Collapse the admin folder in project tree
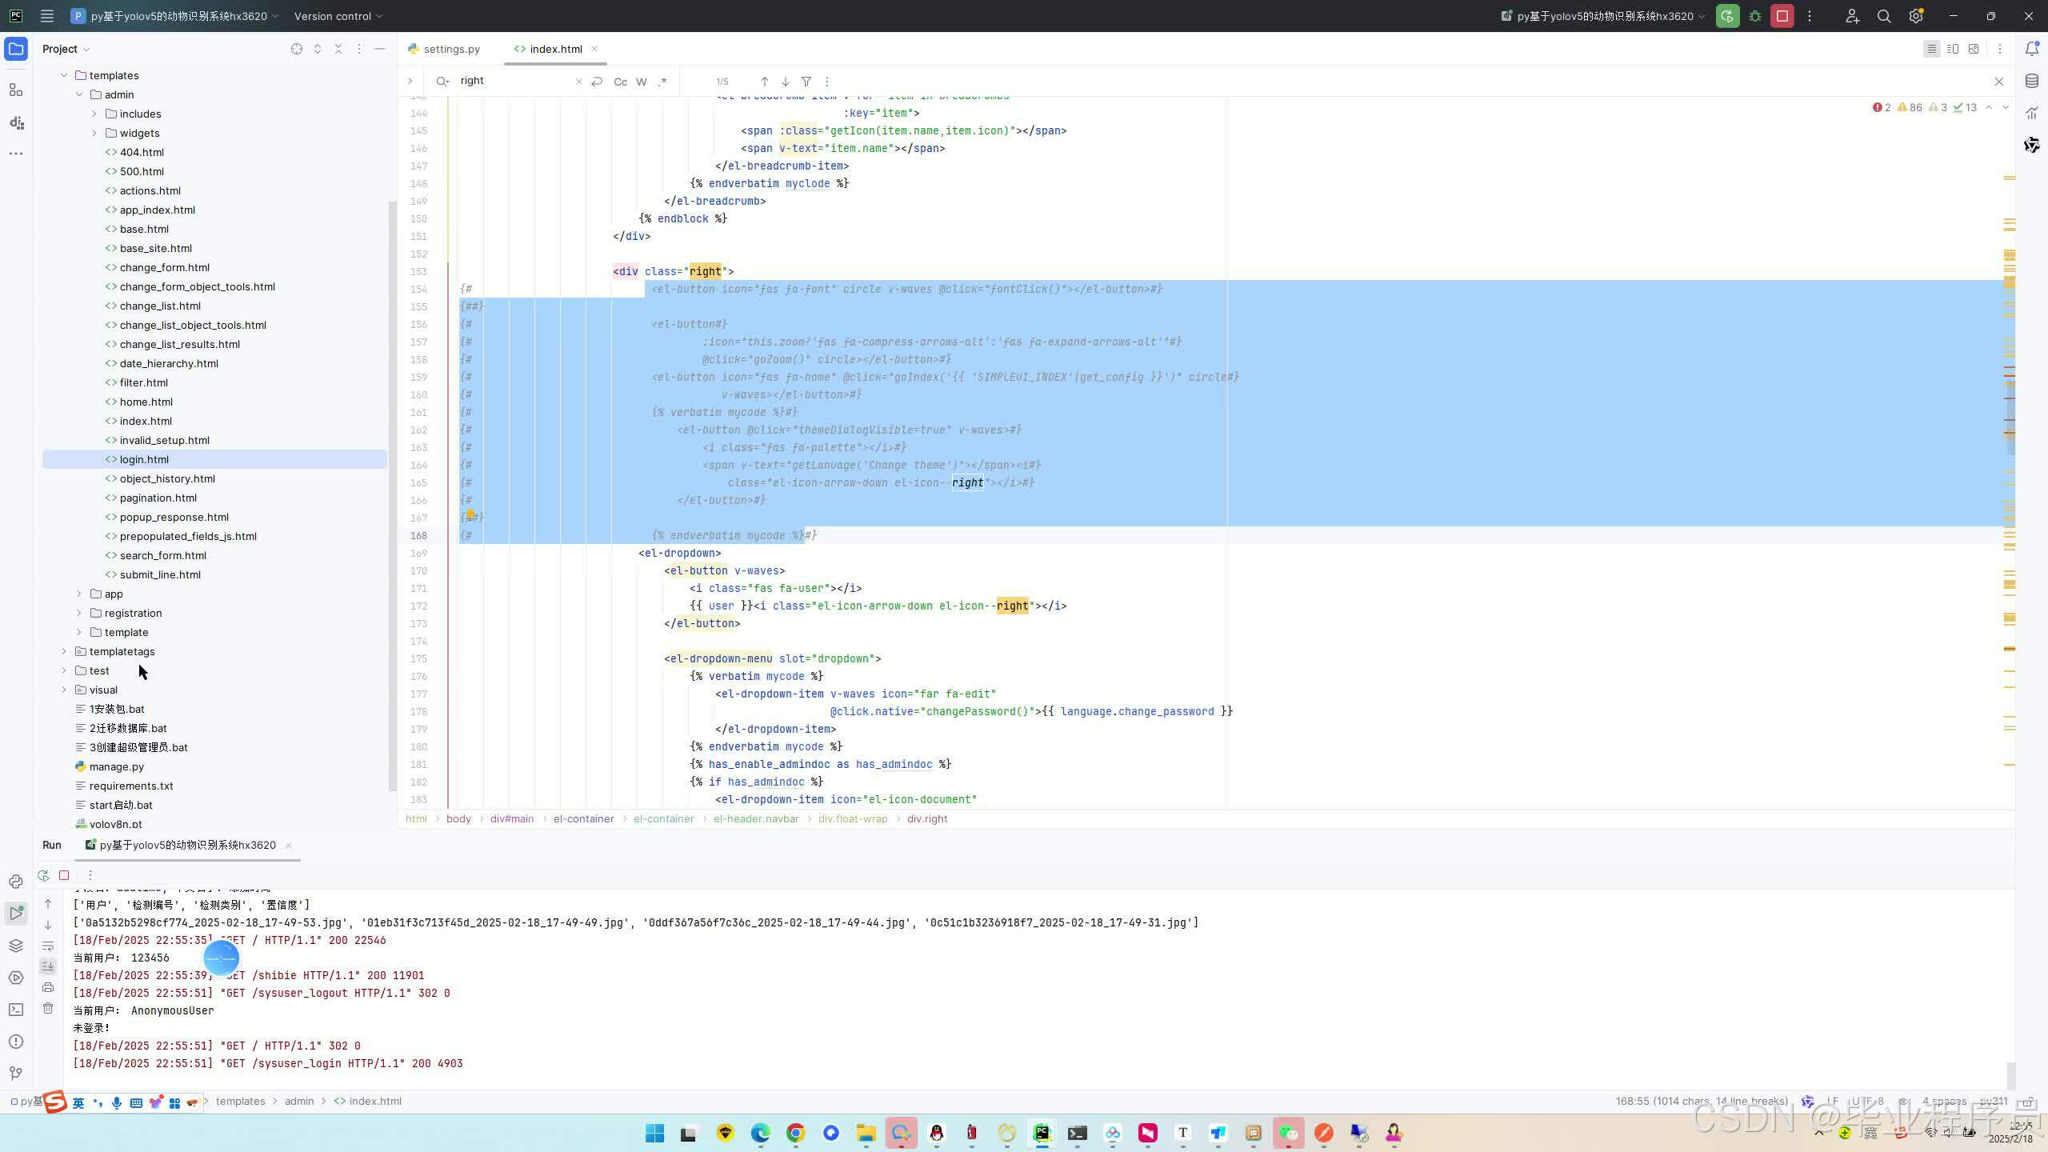 click(x=79, y=94)
